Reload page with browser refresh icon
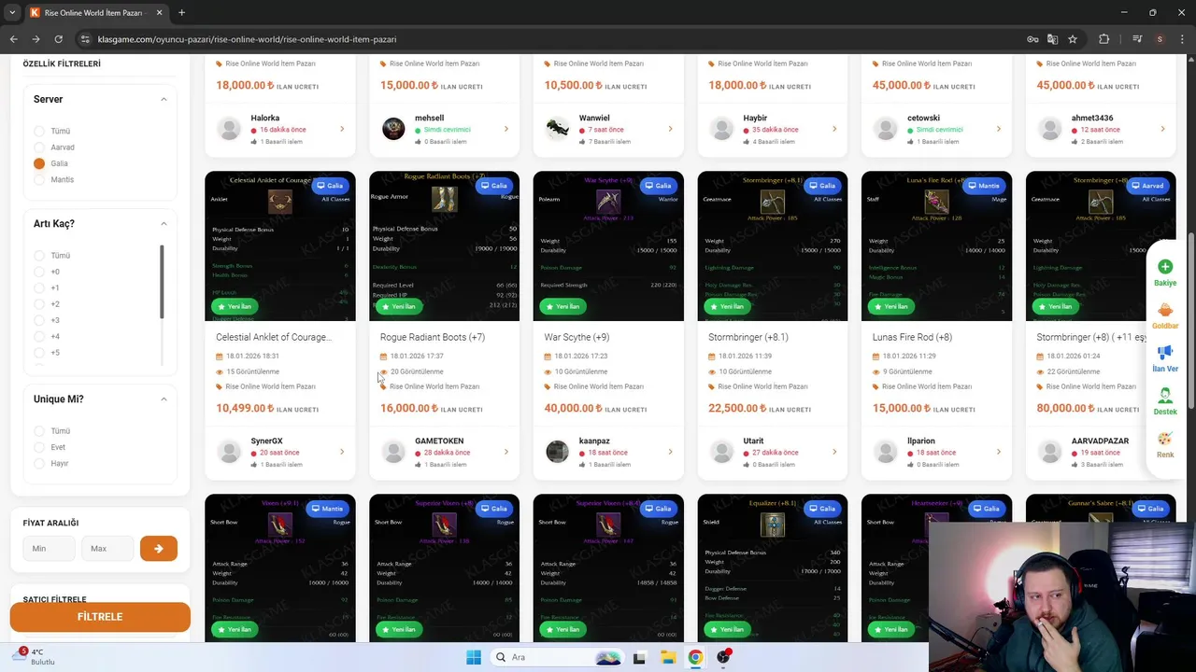Screen dimensions: 1196x672 (x=58, y=39)
